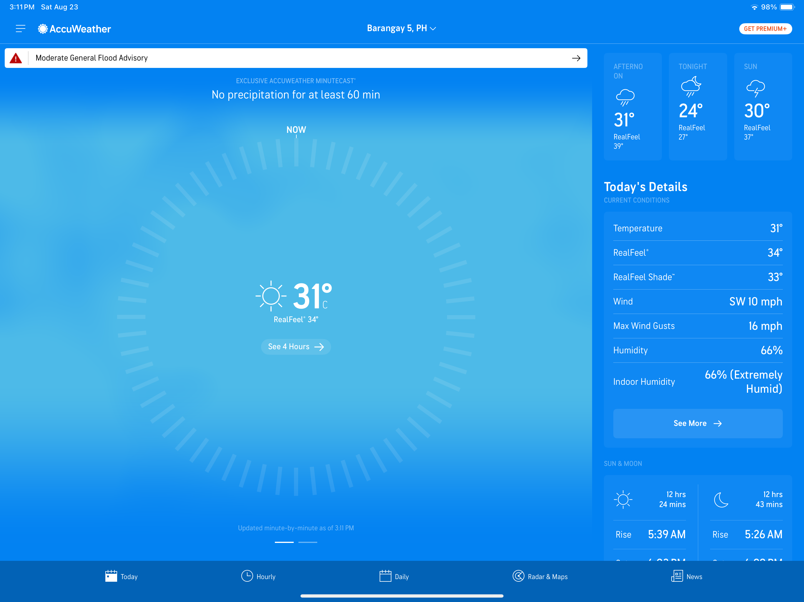This screenshot has height=602, width=804.
Task: Tap the 'Updated minute-by-minute' status text
Action: pos(296,528)
